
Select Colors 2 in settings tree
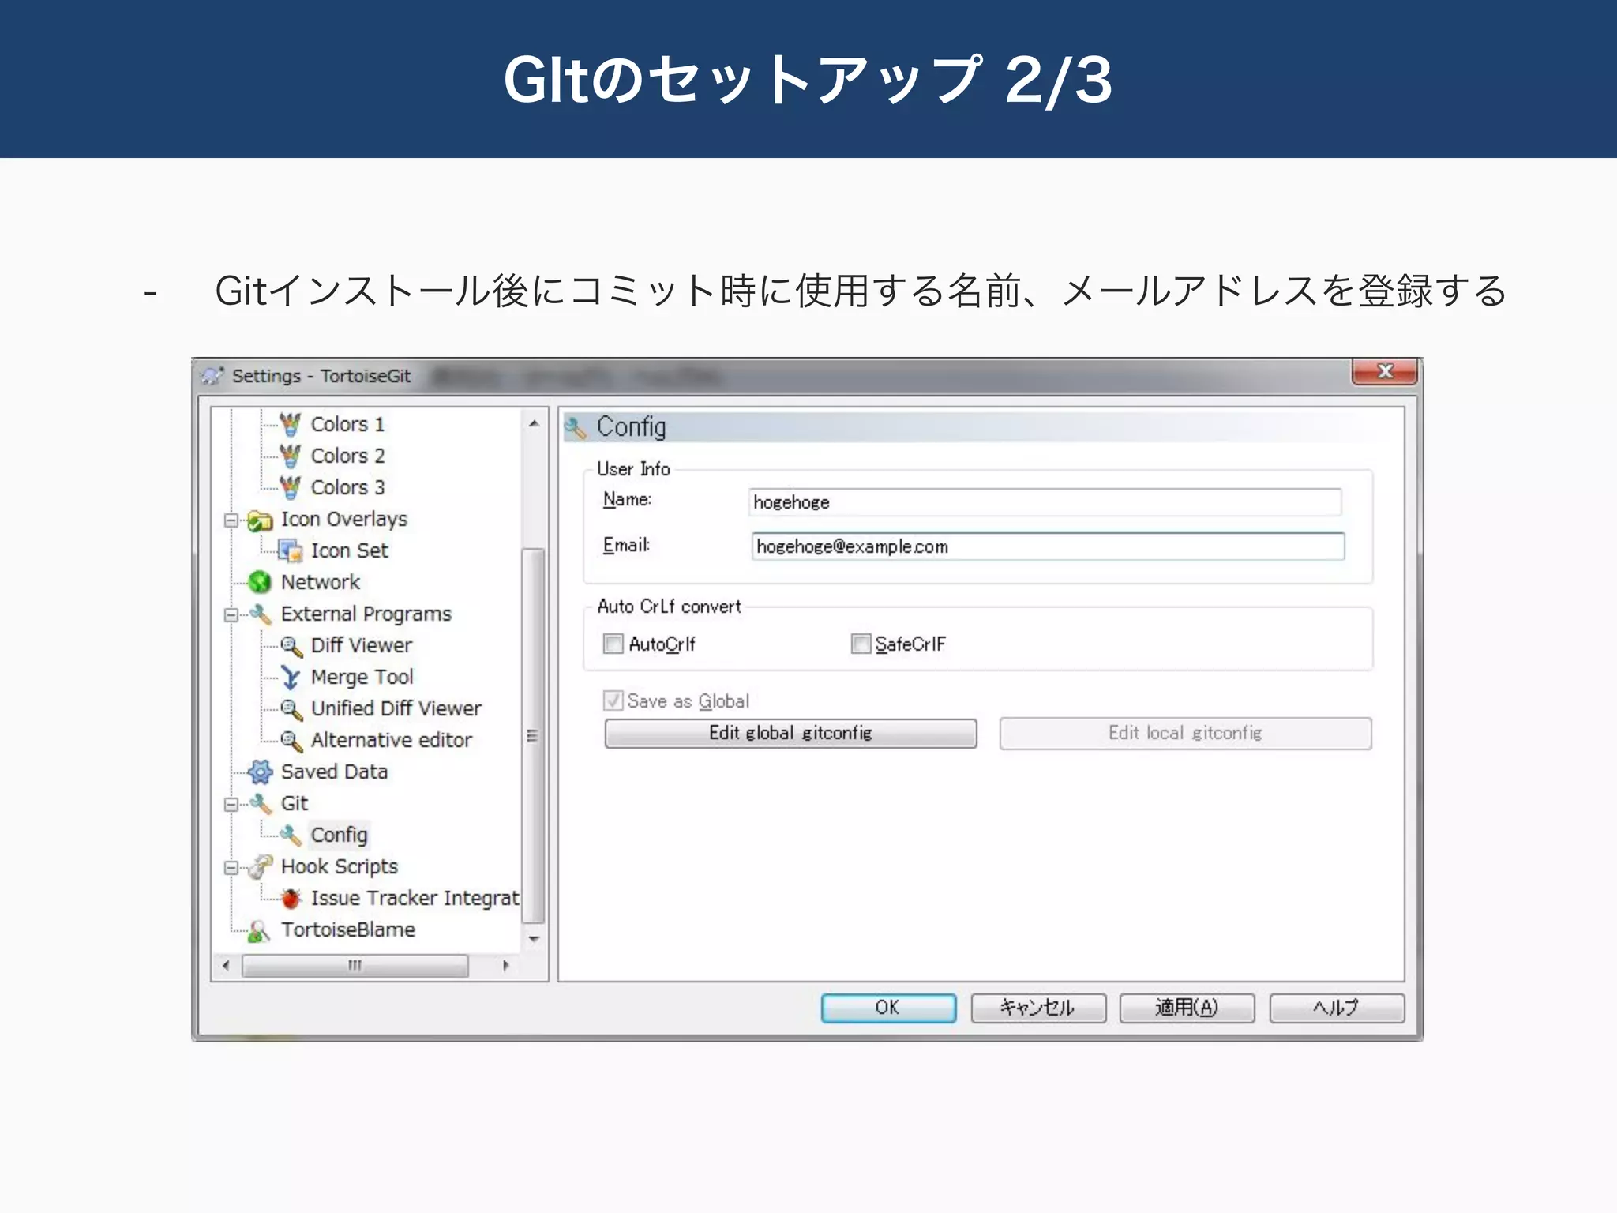[347, 456]
